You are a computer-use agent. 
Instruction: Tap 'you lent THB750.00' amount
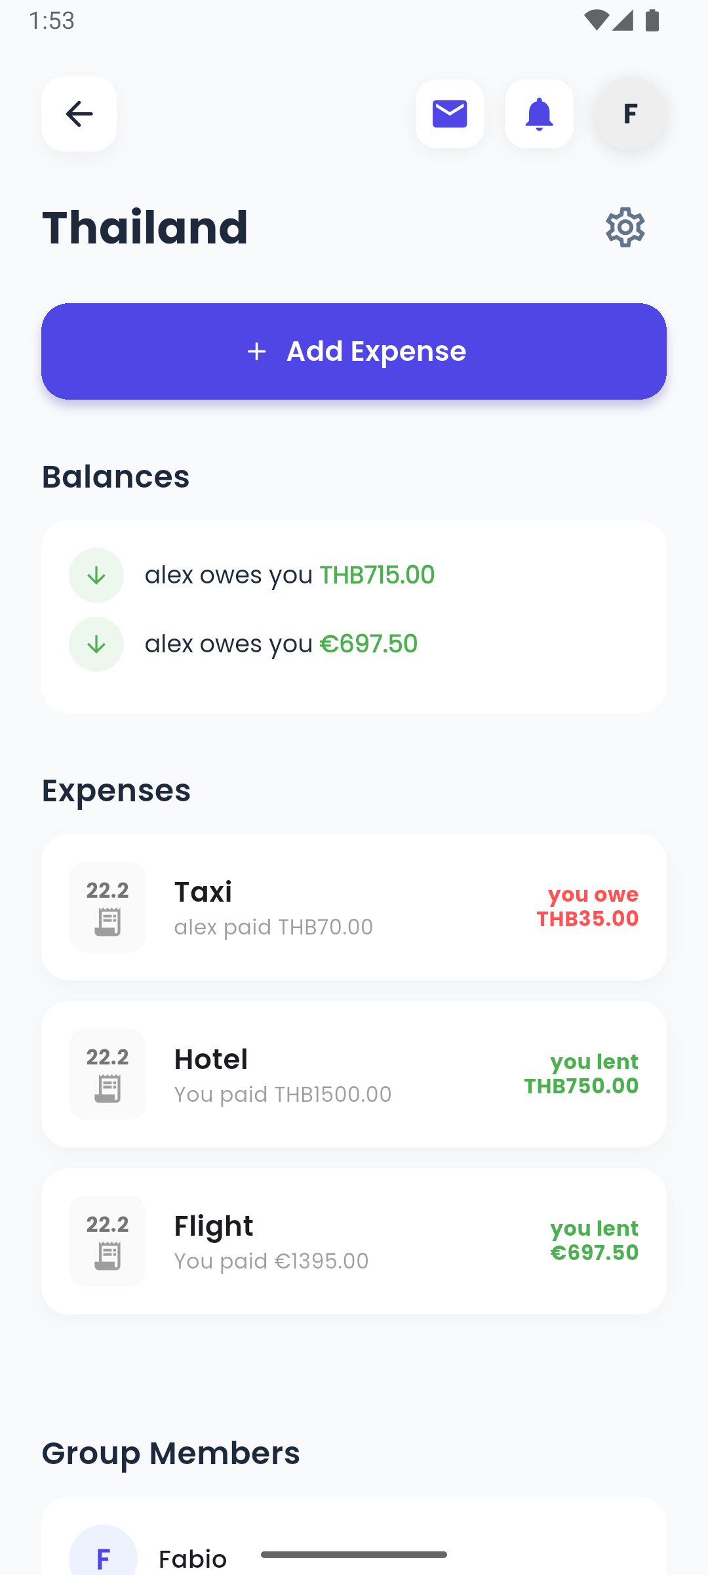click(x=581, y=1074)
